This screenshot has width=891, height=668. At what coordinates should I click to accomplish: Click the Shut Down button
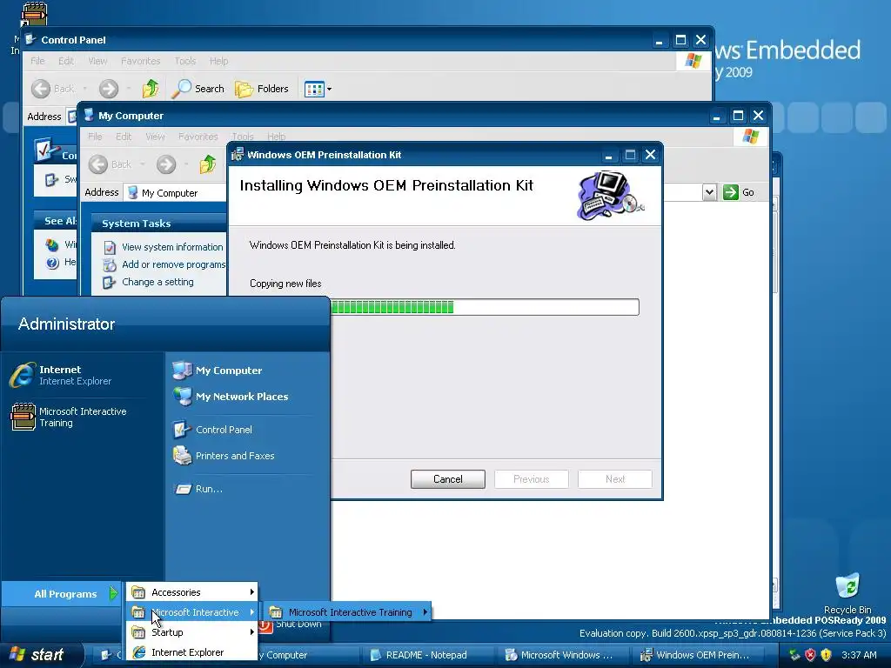point(291,625)
